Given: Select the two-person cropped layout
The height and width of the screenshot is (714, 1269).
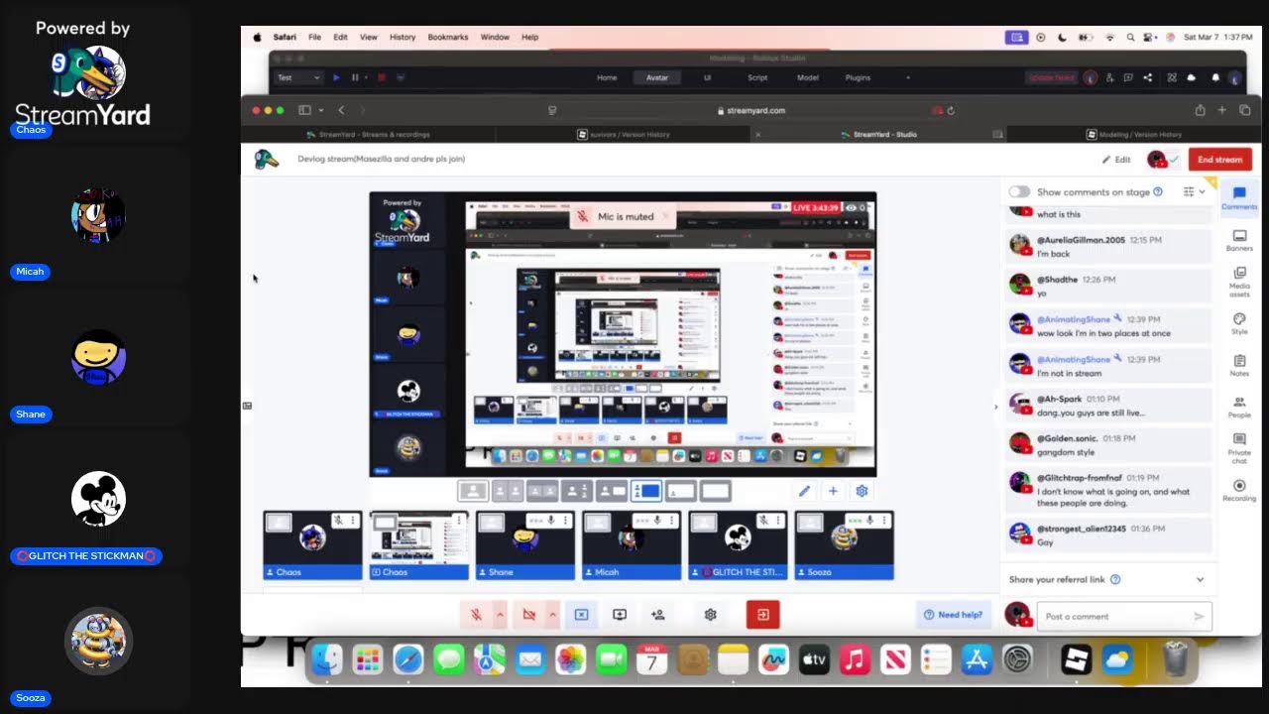Looking at the screenshot, I should point(508,491).
